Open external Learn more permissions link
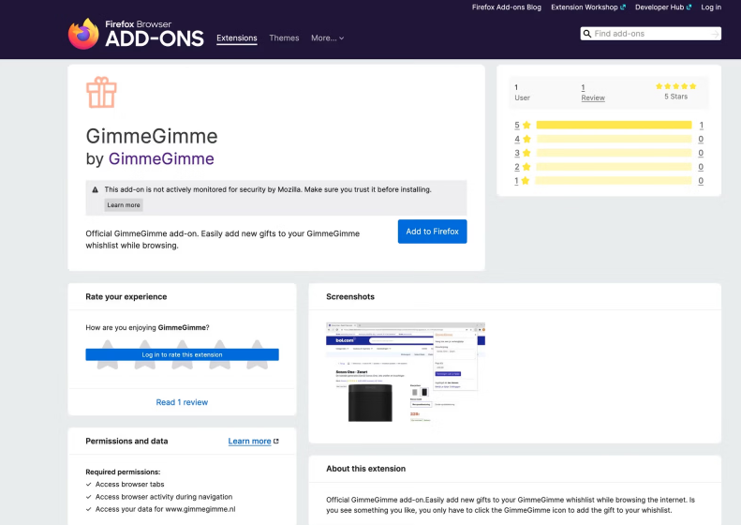 pyautogui.click(x=253, y=441)
